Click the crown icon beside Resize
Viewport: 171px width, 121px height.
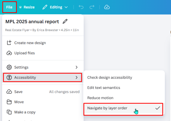[x=21, y=7]
